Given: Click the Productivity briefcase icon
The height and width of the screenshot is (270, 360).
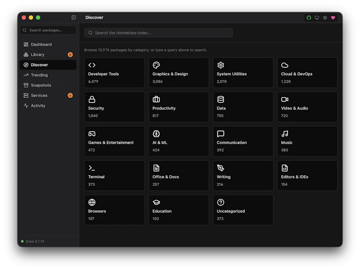Looking at the screenshot, I should pyautogui.click(x=156, y=99).
